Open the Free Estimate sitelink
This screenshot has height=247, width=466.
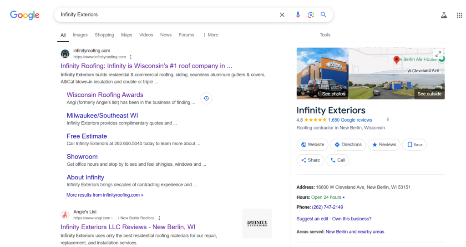(87, 136)
